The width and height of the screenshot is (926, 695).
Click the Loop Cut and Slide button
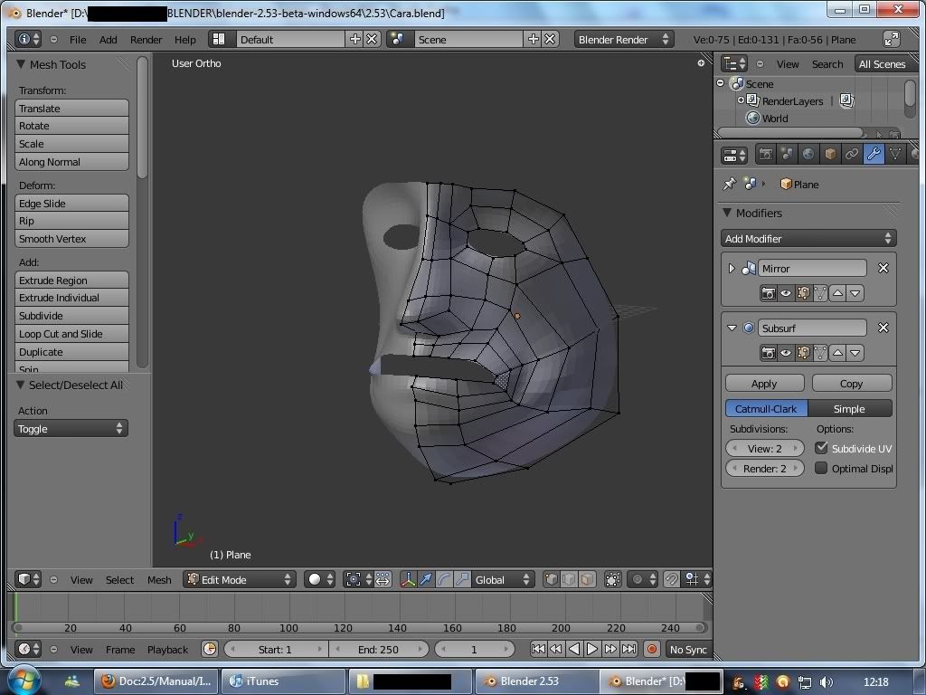[x=71, y=333]
